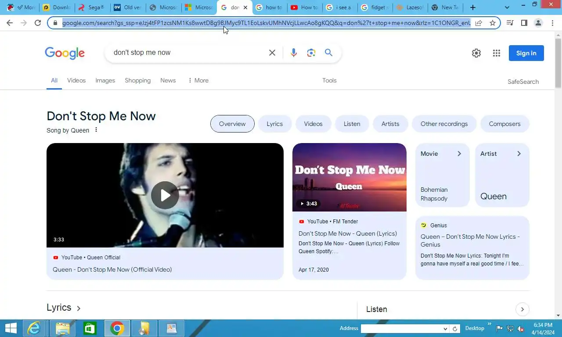The width and height of the screenshot is (562, 337).
Task: Open the media control icon in toolbar
Action: point(510,23)
